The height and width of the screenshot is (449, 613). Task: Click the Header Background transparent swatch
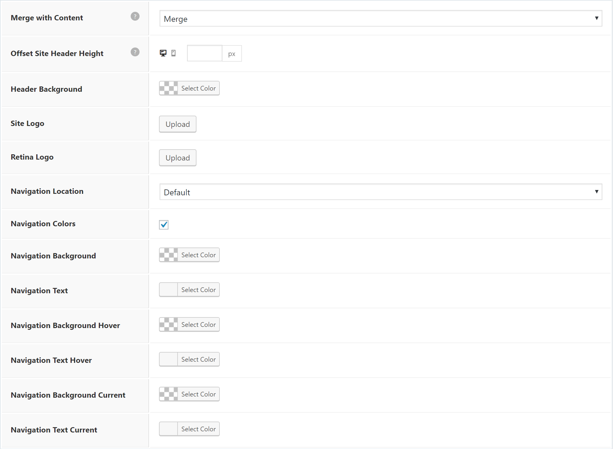[168, 88]
